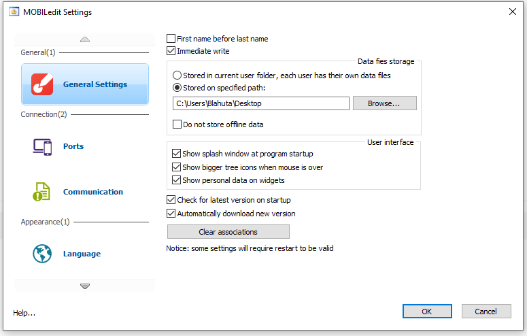Image resolution: width=527 pixels, height=336 pixels.
Task: Select Stored in current user folder option
Action: (177, 75)
